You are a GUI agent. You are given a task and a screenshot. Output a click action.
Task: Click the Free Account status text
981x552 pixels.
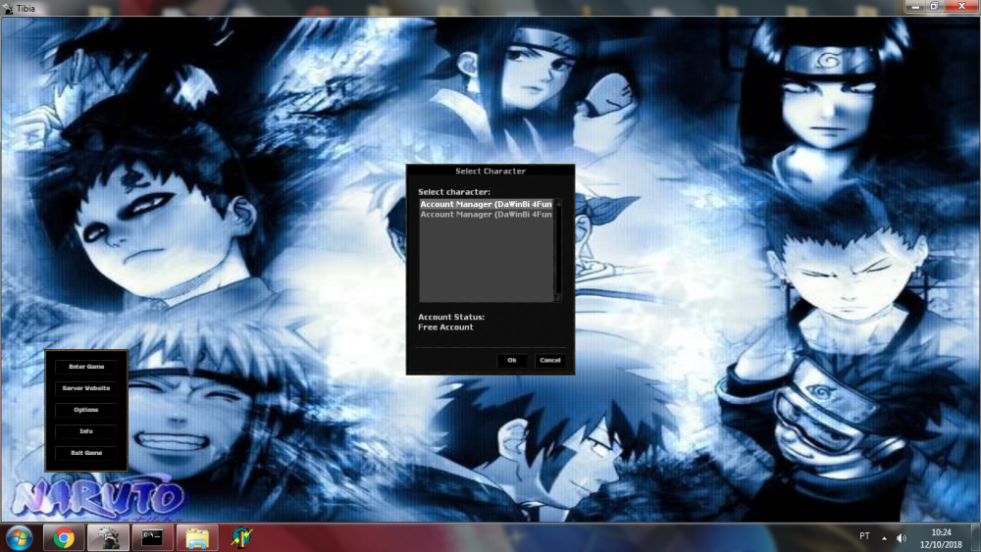click(445, 326)
